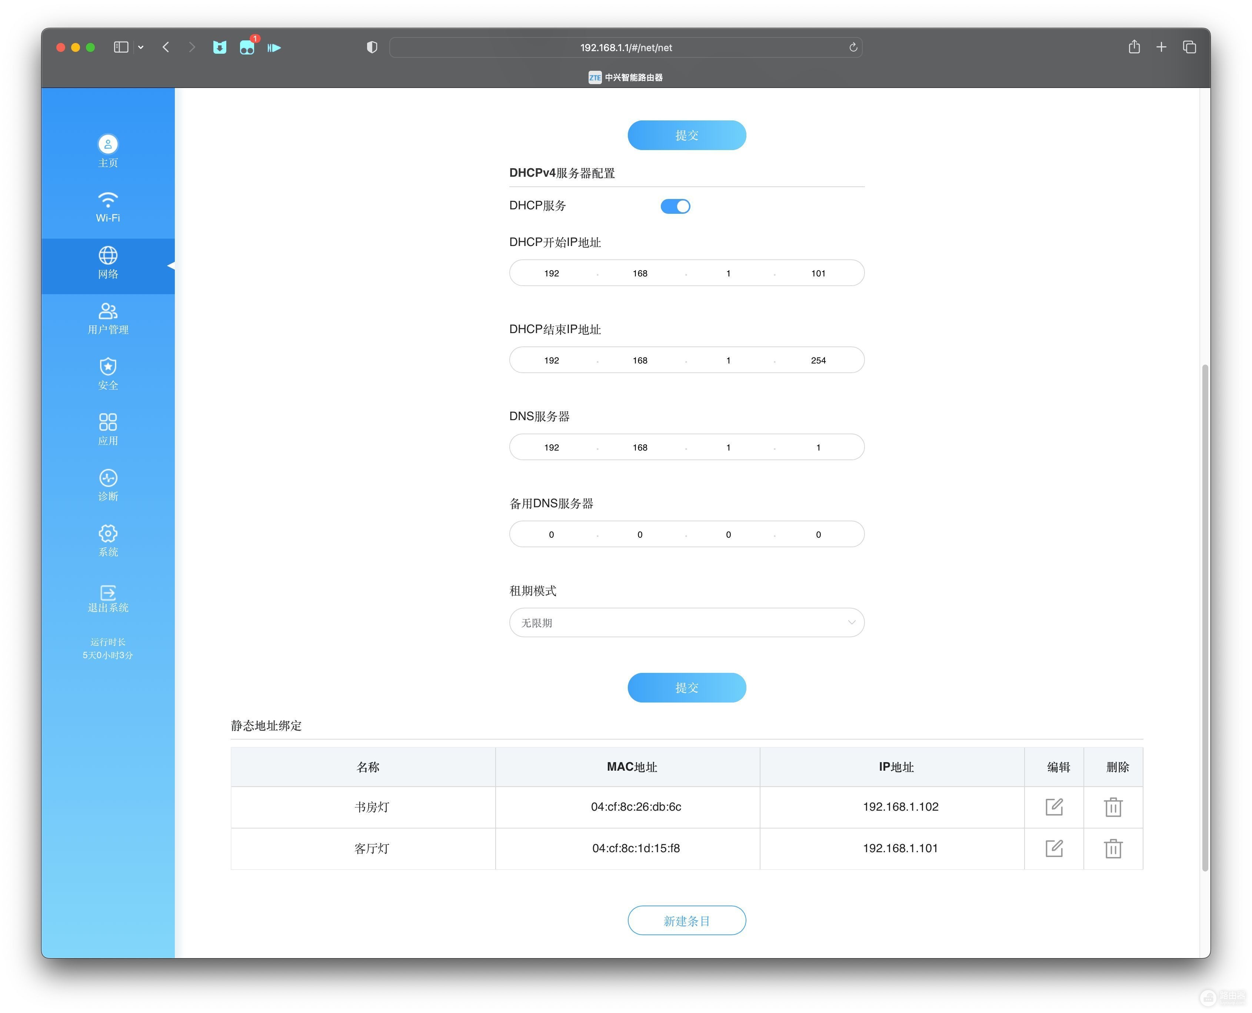This screenshot has height=1013, width=1252.
Task: Click the page vertical scrollbar
Action: pos(1205,617)
